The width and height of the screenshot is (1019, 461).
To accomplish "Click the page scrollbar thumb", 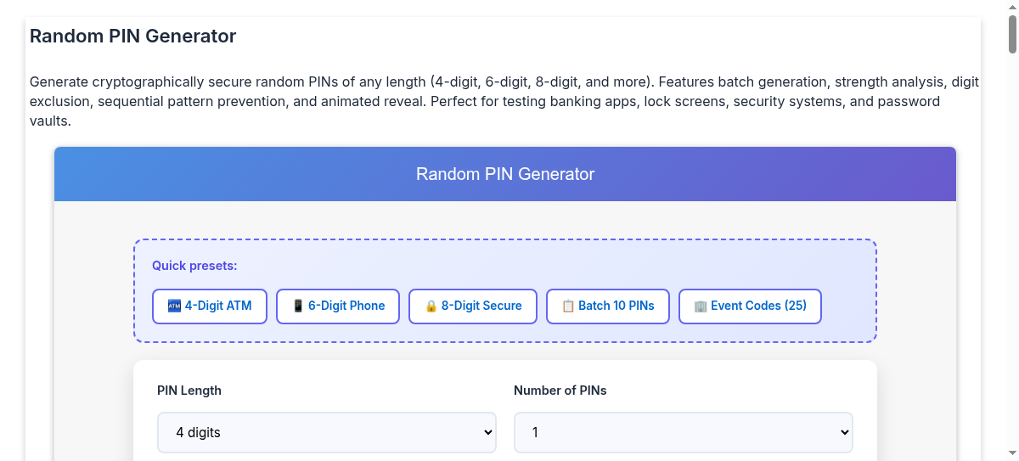I will pos(1012,34).
